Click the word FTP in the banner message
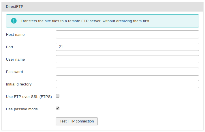The image size is (205, 132). tap(85, 21)
